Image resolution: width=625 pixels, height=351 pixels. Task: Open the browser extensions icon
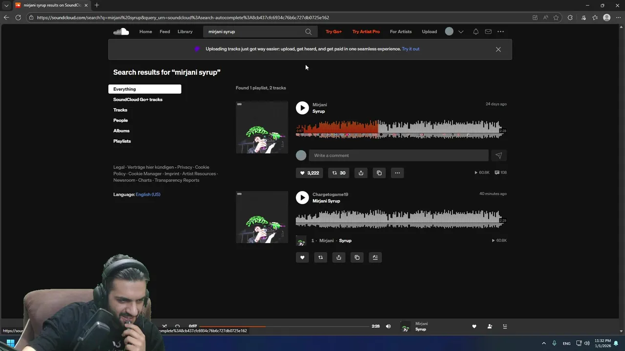point(570,18)
